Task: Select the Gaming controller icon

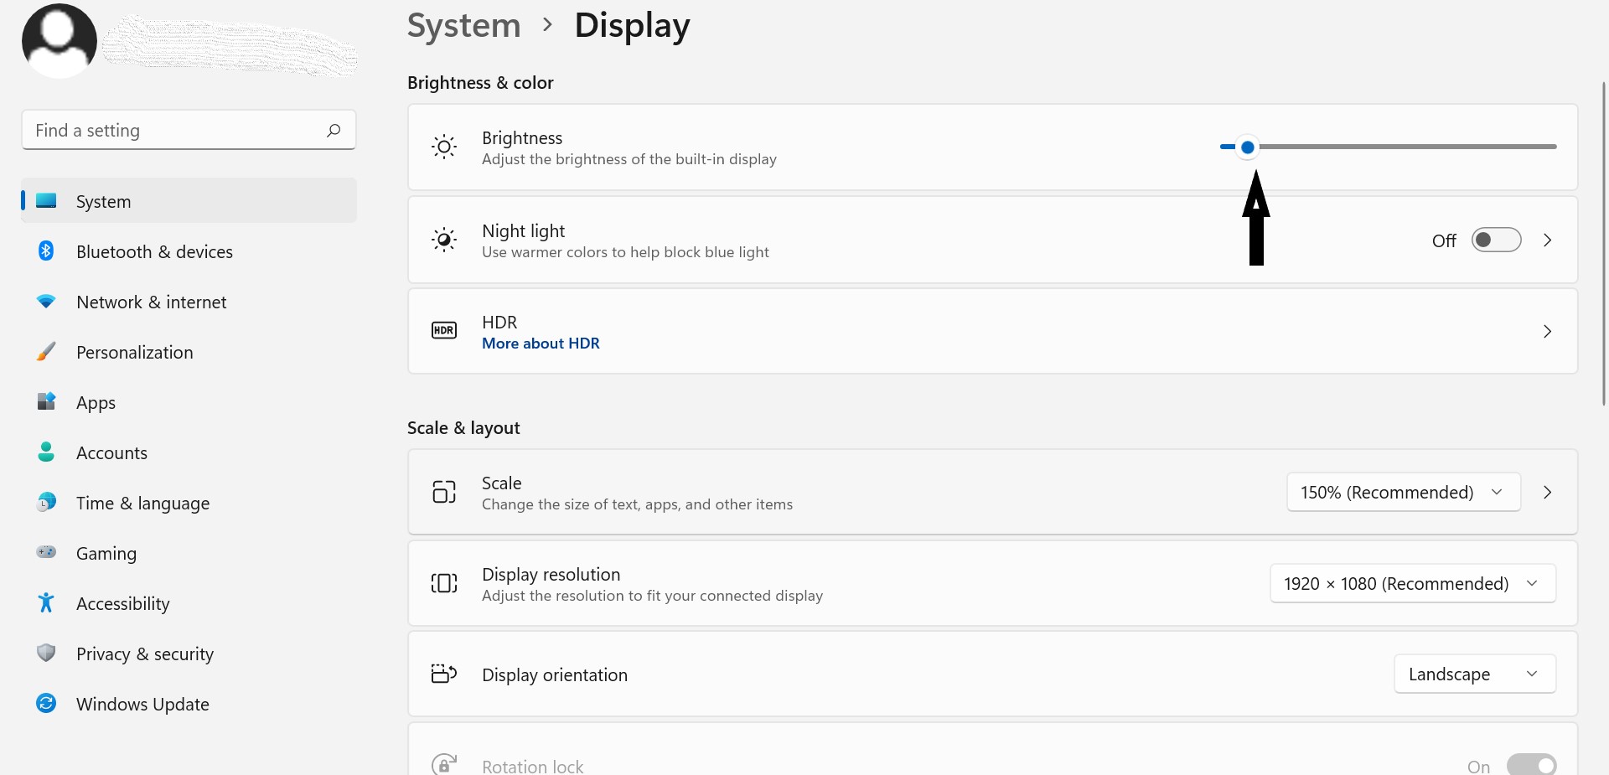Action: click(46, 553)
